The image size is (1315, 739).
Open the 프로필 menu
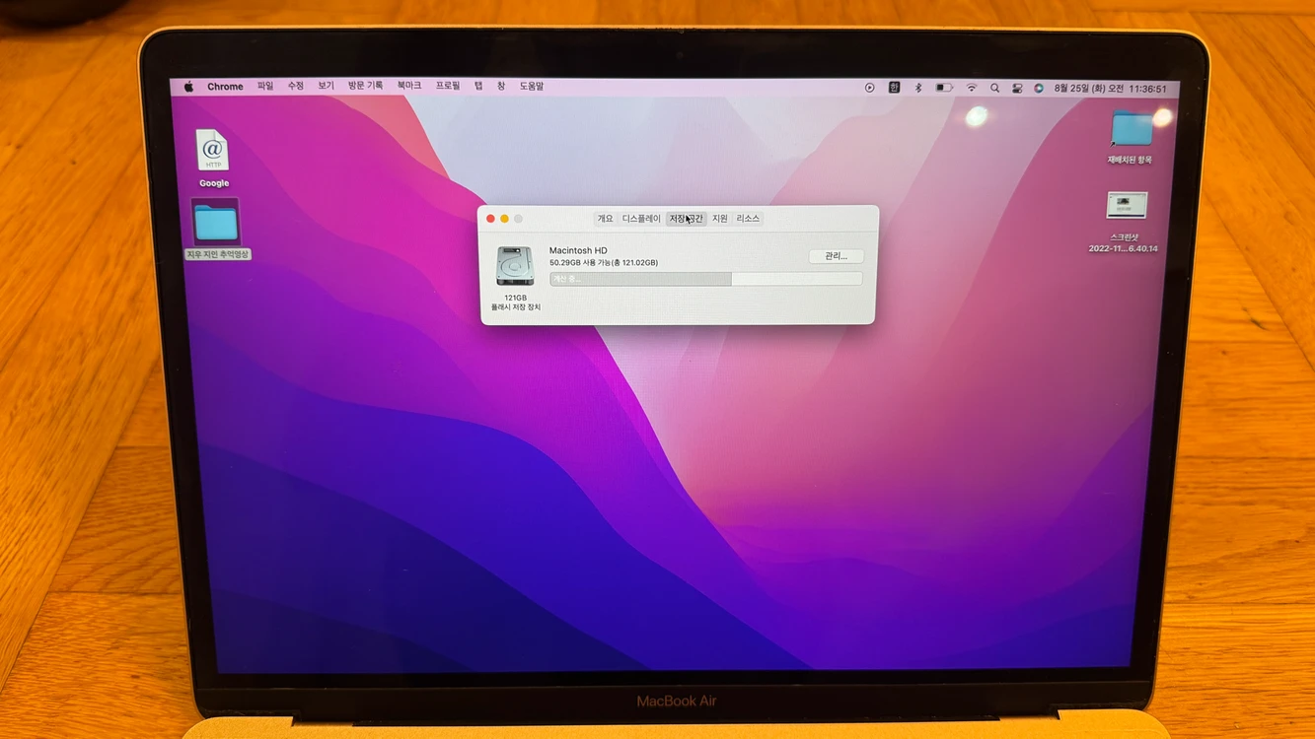tap(448, 87)
